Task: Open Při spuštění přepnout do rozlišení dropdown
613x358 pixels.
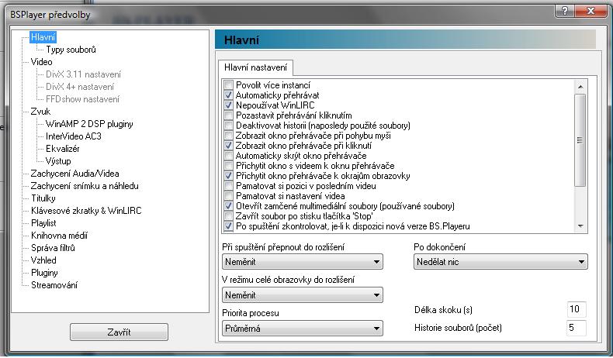Action: coord(302,262)
